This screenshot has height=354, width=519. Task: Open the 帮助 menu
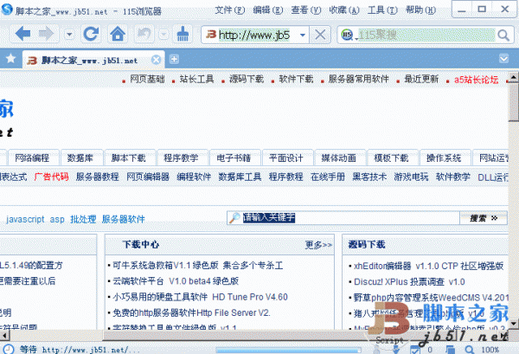tap(420, 10)
